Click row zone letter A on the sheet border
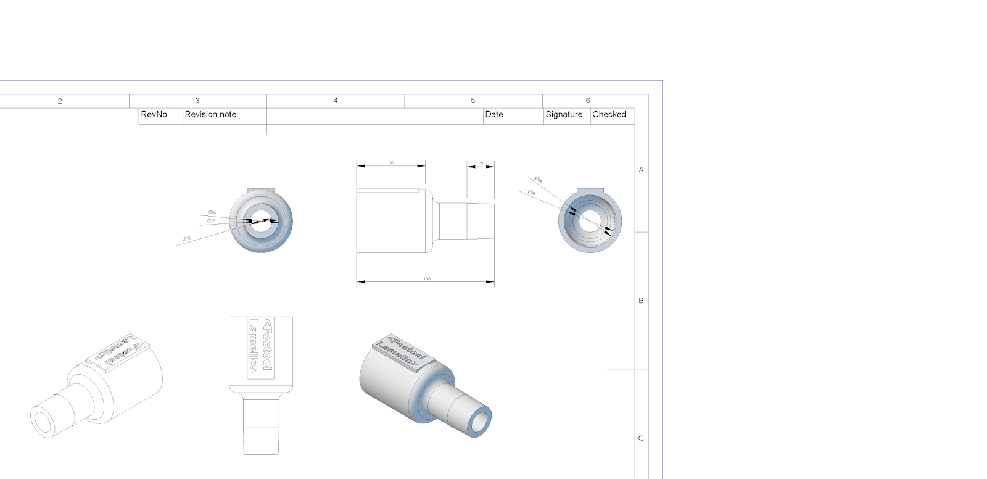This screenshot has height=479, width=987. pyautogui.click(x=642, y=170)
